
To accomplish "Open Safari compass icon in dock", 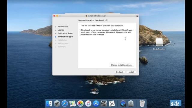I will (65, 103).
